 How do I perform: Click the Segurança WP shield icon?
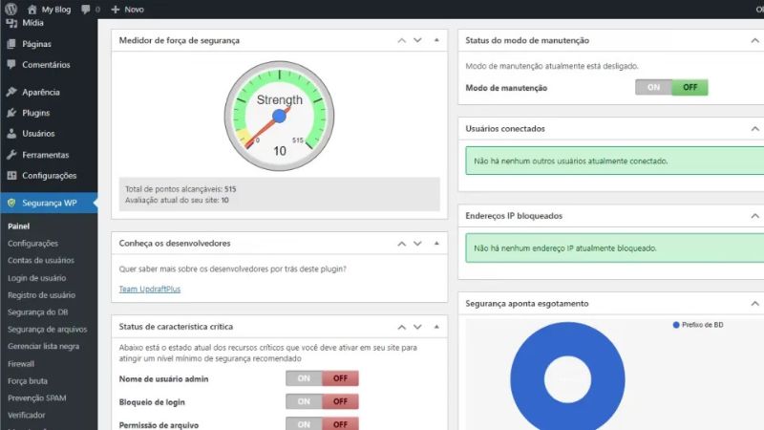pos(11,203)
